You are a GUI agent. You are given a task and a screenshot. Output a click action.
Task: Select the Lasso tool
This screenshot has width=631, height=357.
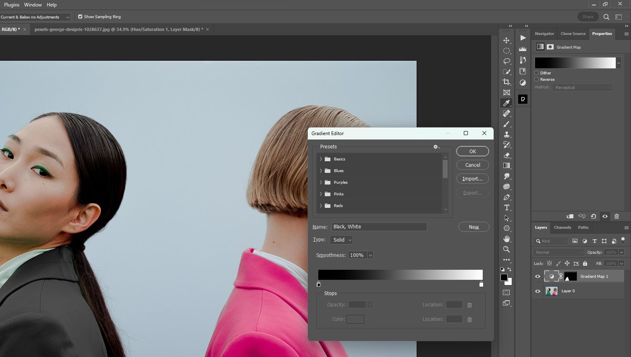[506, 62]
